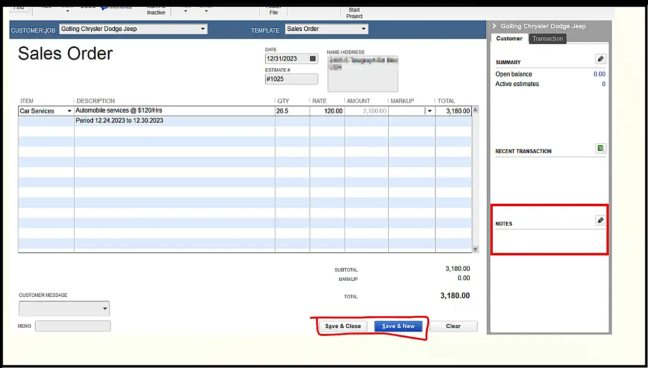Click the Memo input field
The height and width of the screenshot is (368, 648).
[73, 326]
